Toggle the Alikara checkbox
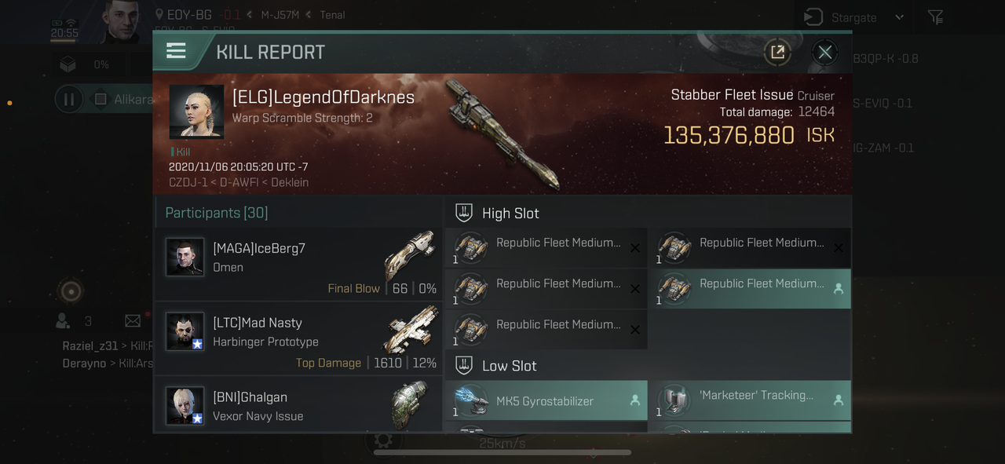The height and width of the screenshot is (464, 1005). tap(100, 99)
